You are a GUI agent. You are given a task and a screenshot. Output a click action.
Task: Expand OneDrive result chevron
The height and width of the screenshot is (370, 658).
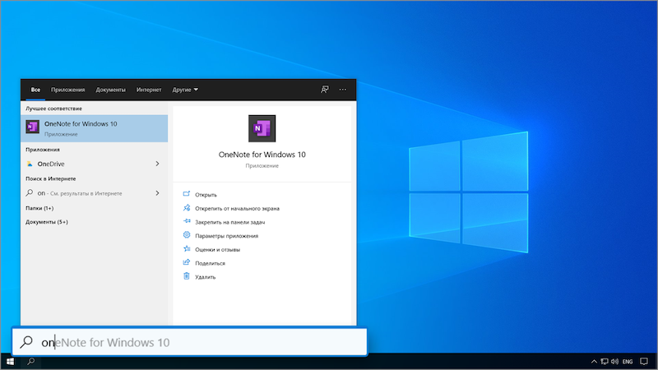click(157, 164)
